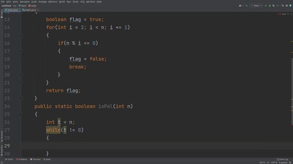Open the View menu
Viewport: 293px width, 164px height.
15,2
